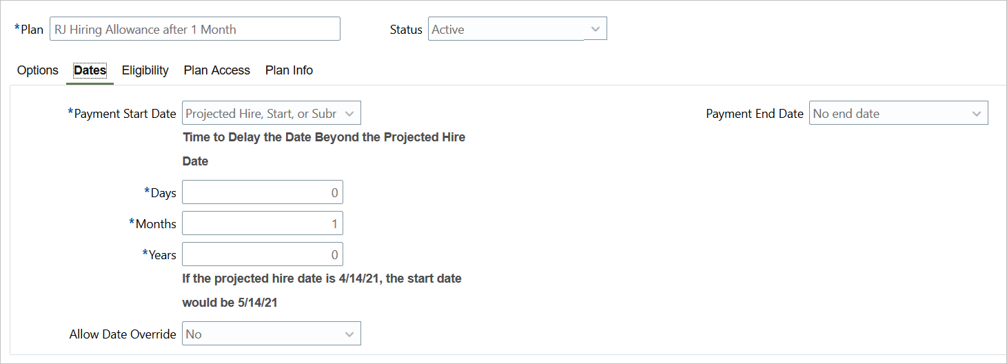Screen dimensions: 1007x364
Task: Click the Plan field label
Action: [x=32, y=30]
